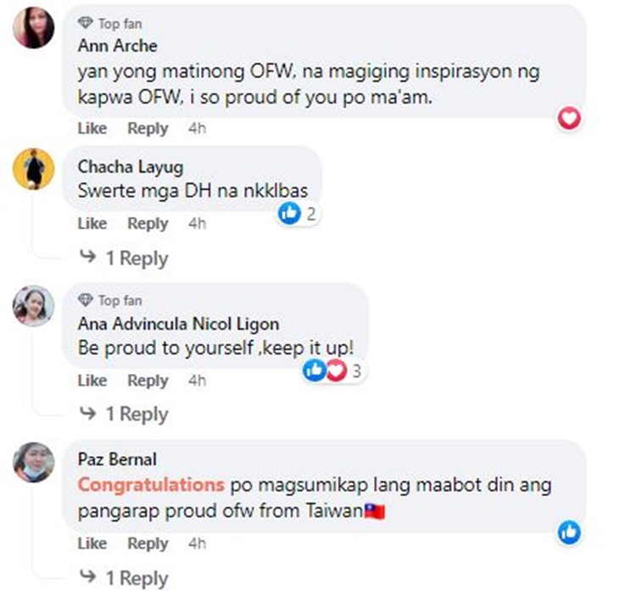Expand 1 Reply under Ana Advincula's comment
The height and width of the screenshot is (591, 636).
tap(137, 414)
